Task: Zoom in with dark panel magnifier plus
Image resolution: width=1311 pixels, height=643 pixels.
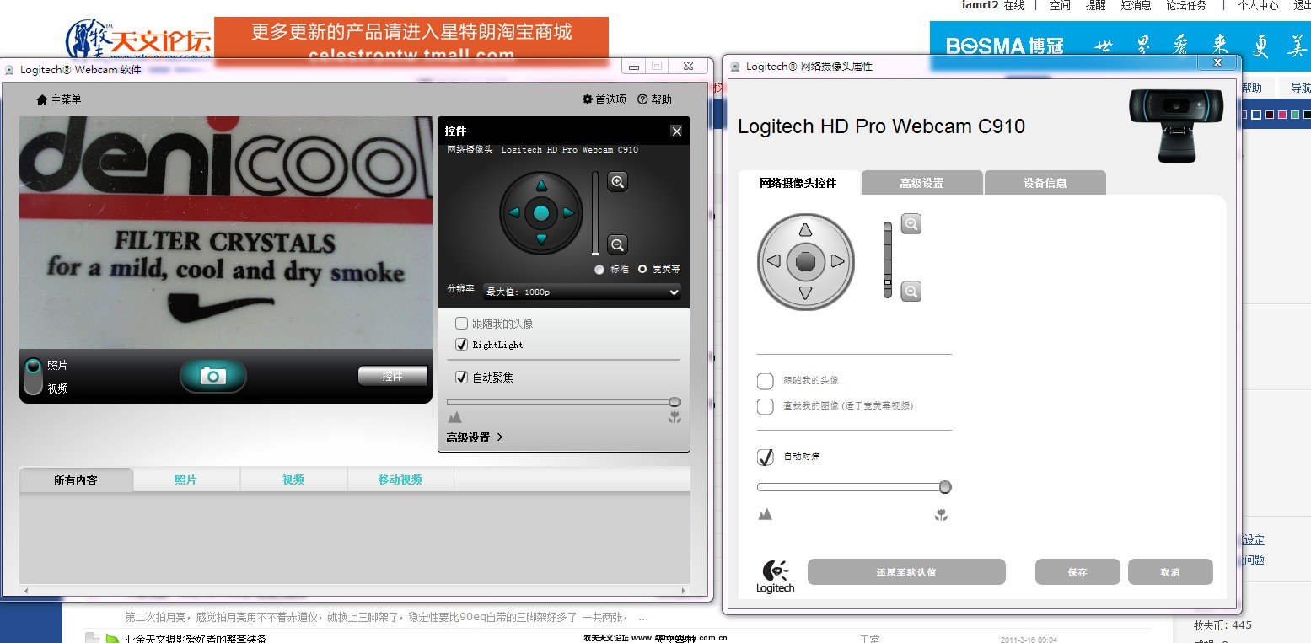Action: [618, 181]
